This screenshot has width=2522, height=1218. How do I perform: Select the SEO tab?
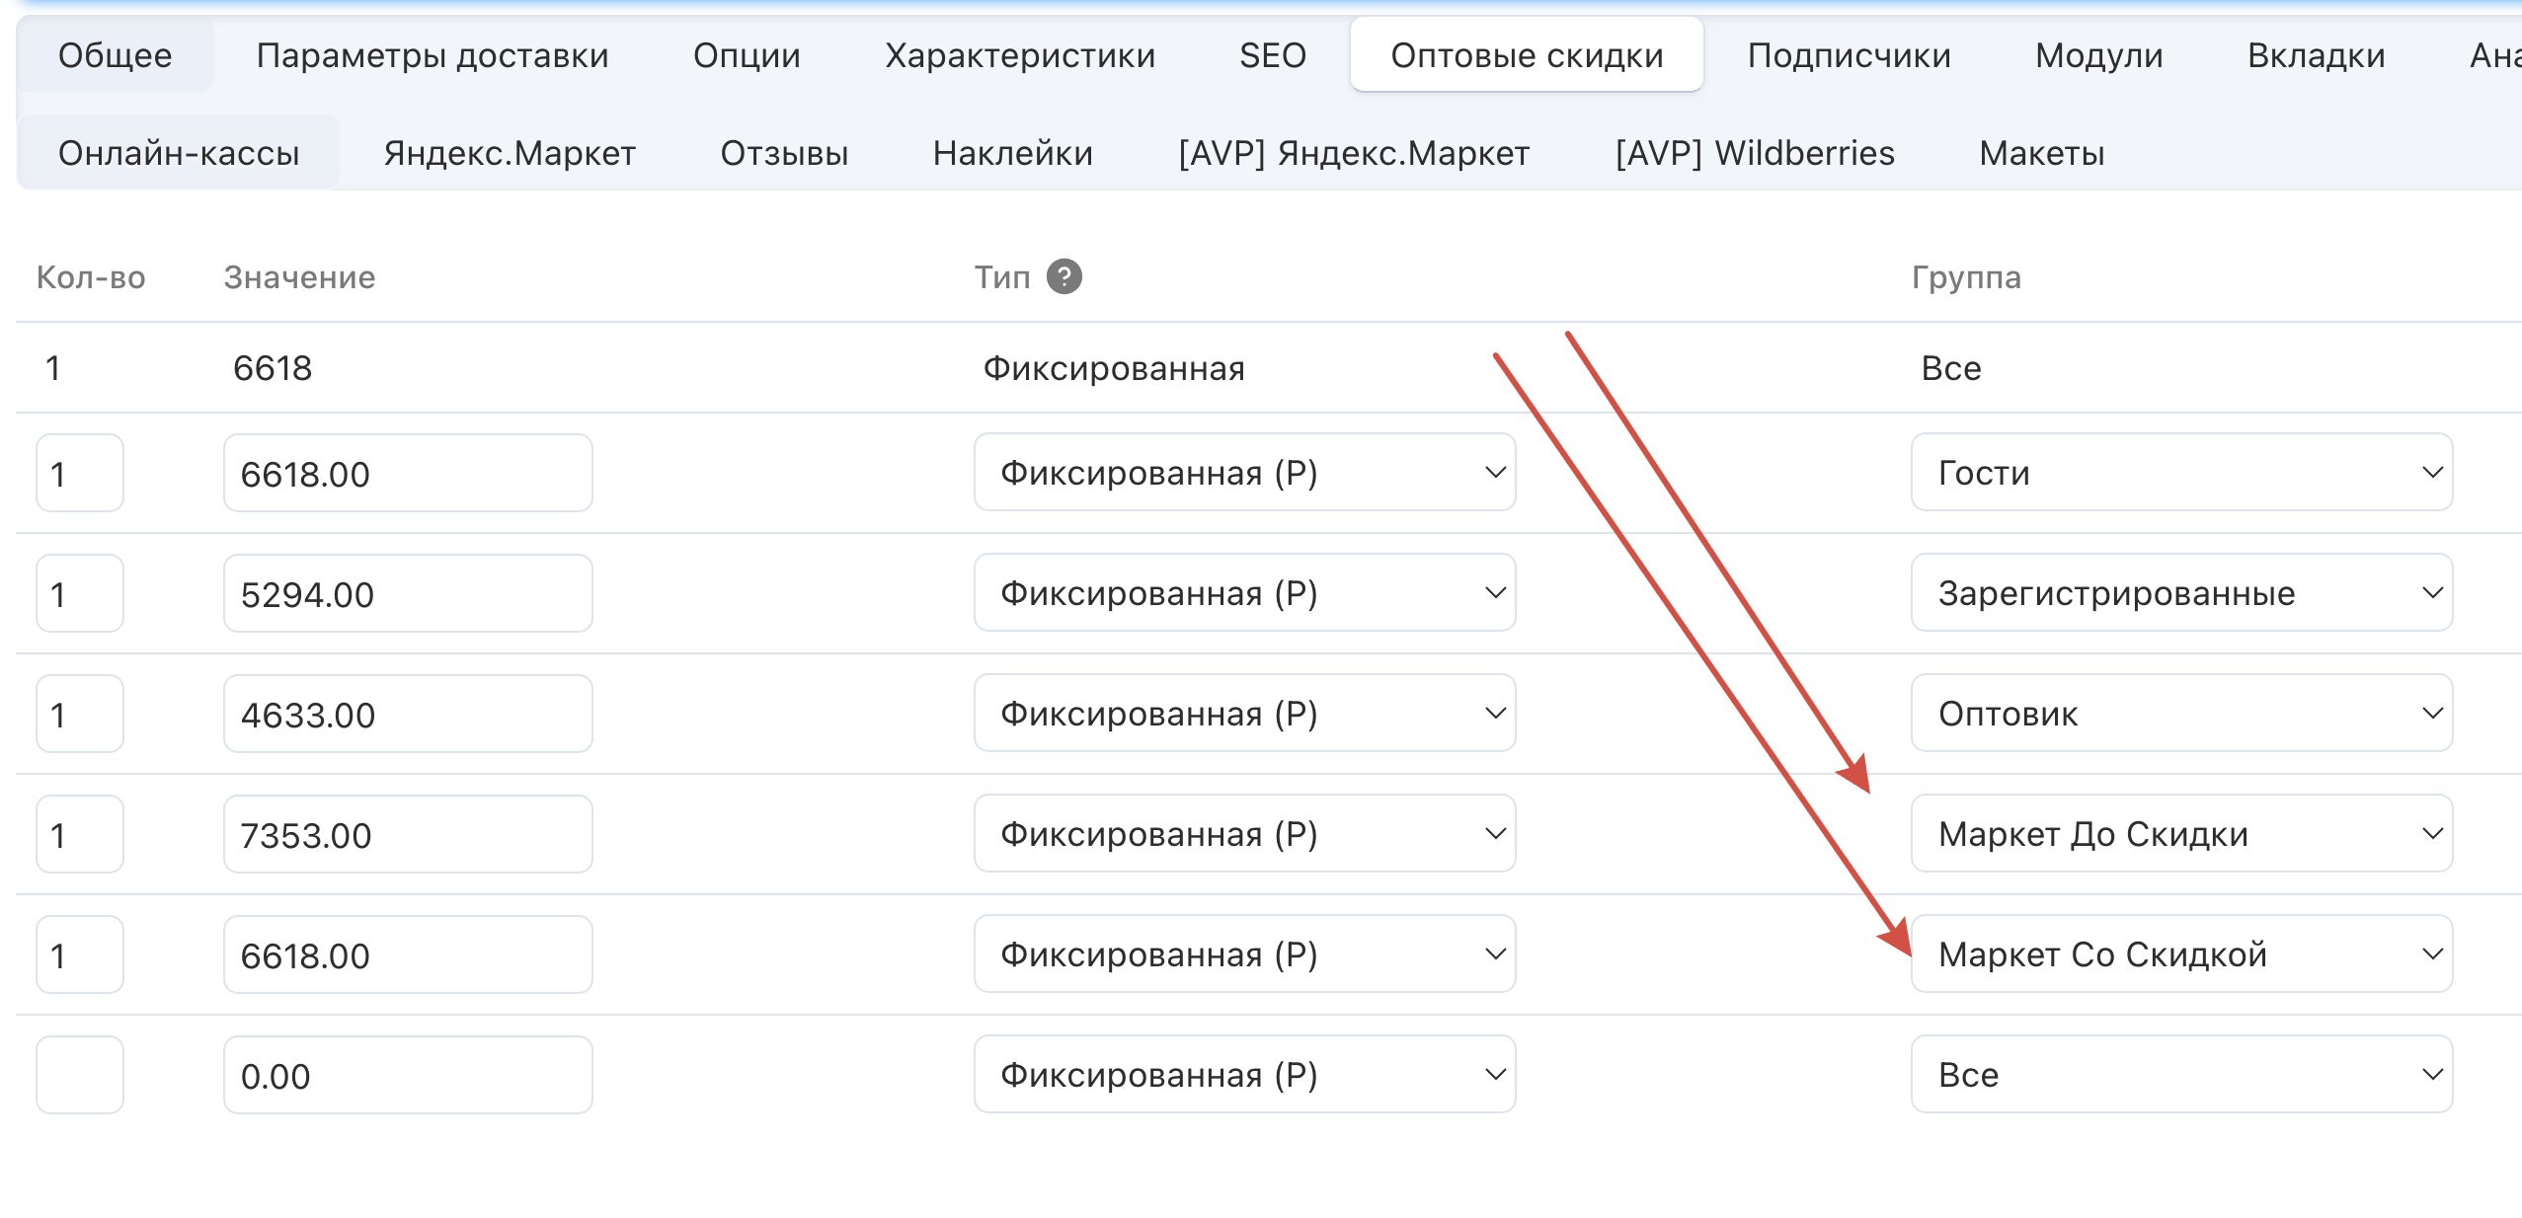click(1272, 55)
